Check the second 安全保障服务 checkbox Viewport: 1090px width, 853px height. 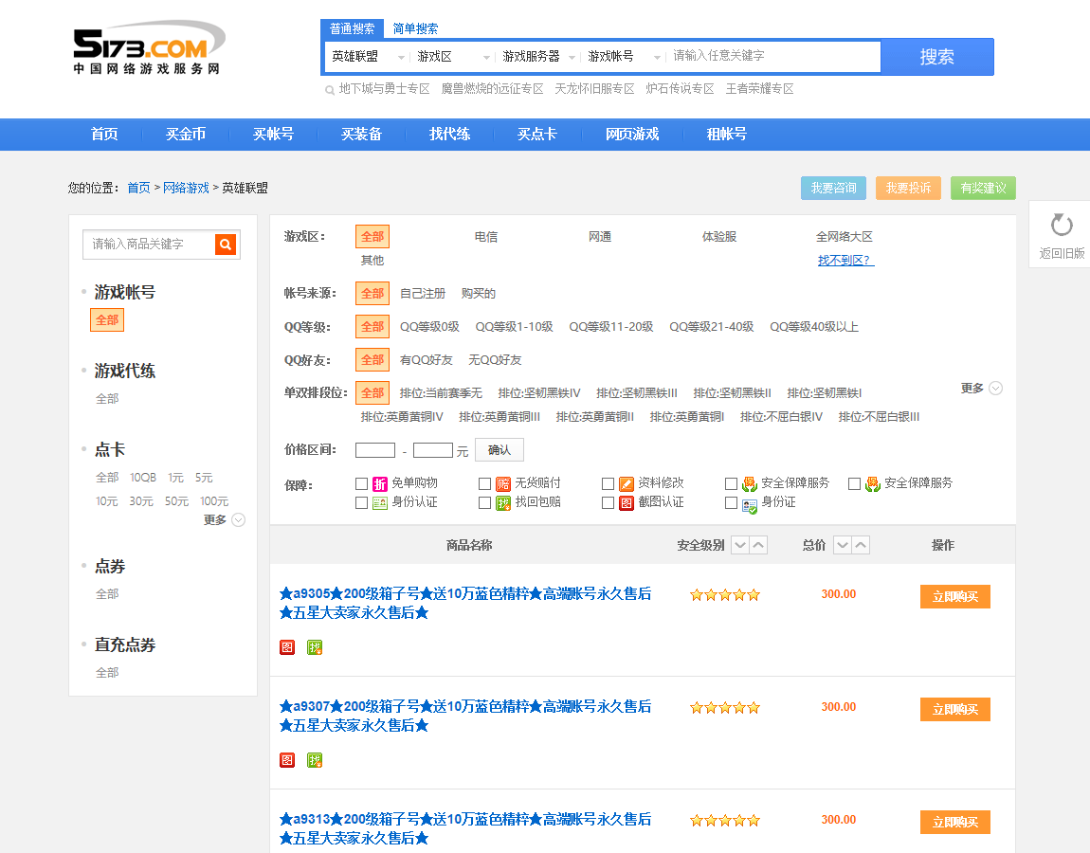pos(854,484)
